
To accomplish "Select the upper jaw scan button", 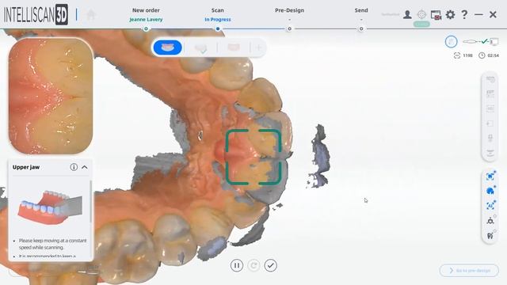I will click(167, 47).
